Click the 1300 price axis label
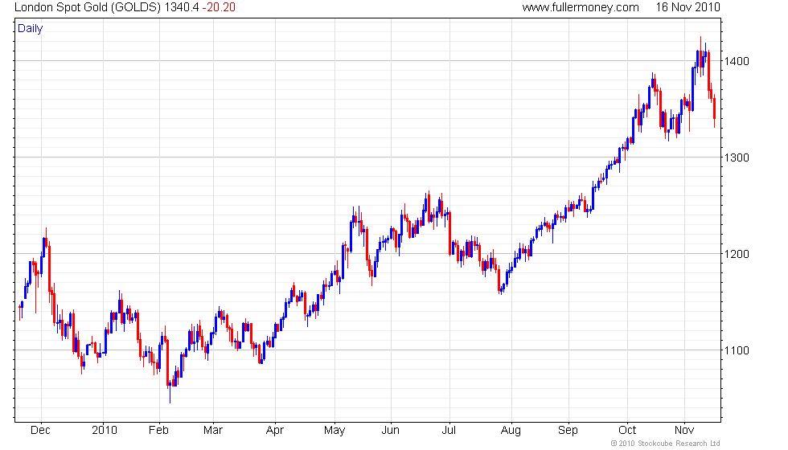Viewport: 788px width, 450px height. tap(737, 157)
